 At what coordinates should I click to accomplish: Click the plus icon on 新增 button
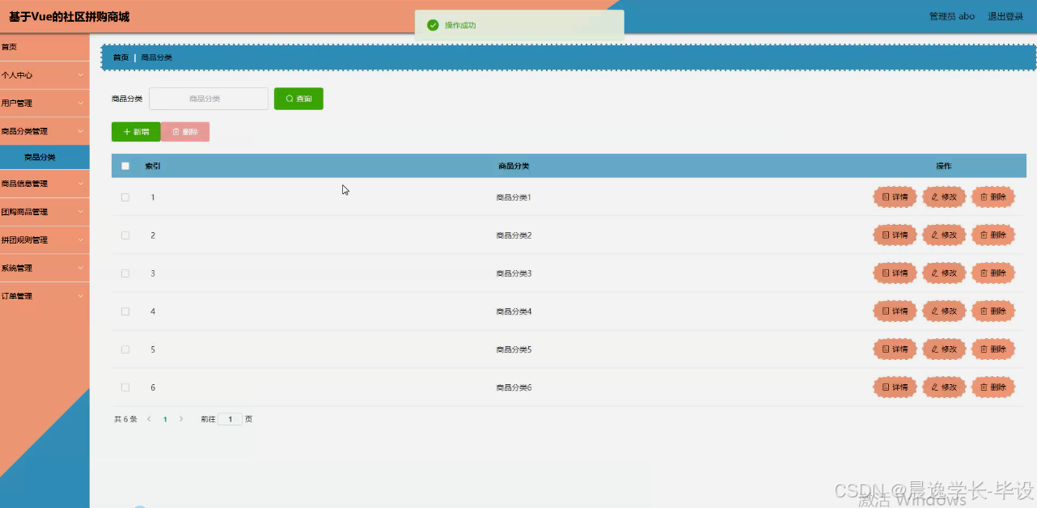[x=127, y=131]
